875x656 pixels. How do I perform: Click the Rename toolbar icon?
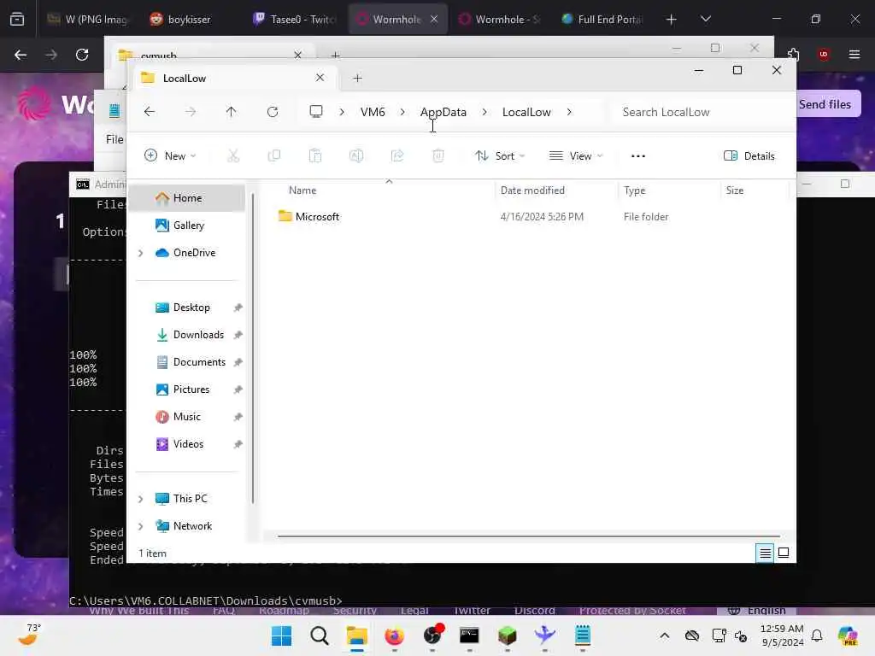[x=356, y=155]
